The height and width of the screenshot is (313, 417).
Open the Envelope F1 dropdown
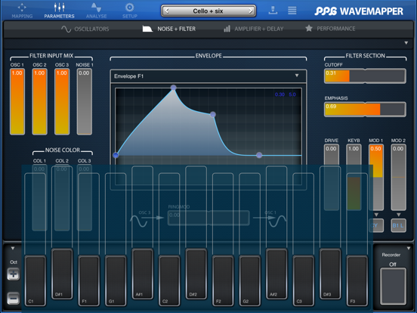(x=208, y=76)
